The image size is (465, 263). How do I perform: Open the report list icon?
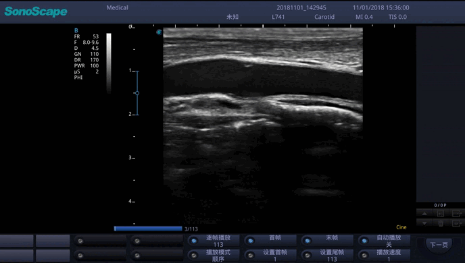point(441,213)
